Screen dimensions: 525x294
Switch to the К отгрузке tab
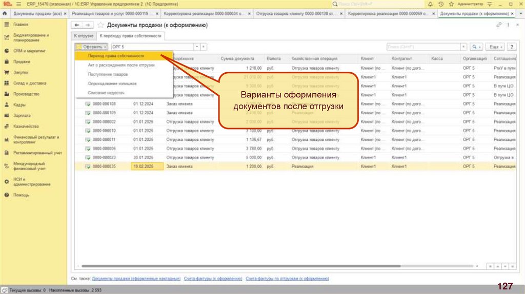(84, 36)
